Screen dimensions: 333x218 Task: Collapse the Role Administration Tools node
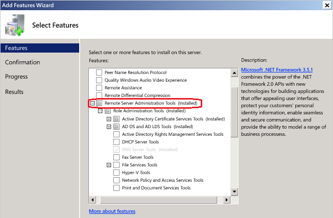[x=101, y=111]
